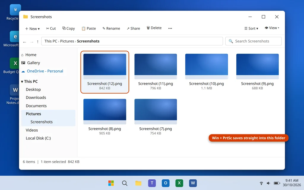Select Desktop in the sidebar
Image resolution: width=304 pixels, height=190 pixels.
coord(33,89)
